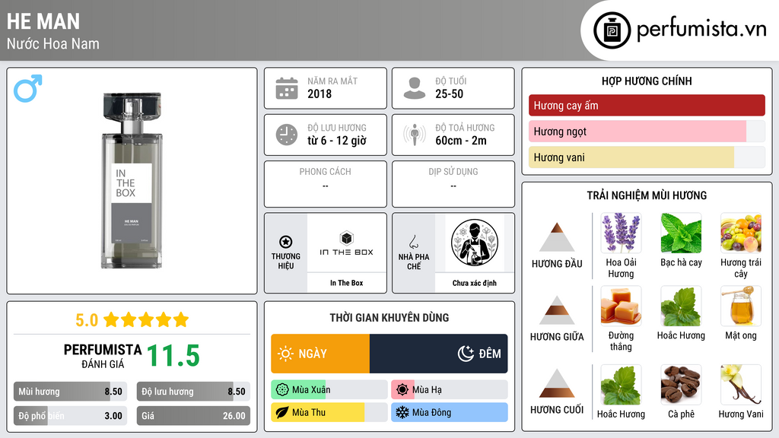Viewport: 779px width, 438px height.
Task: Click the Hương đầu pyramid icon
Action: coord(557,237)
